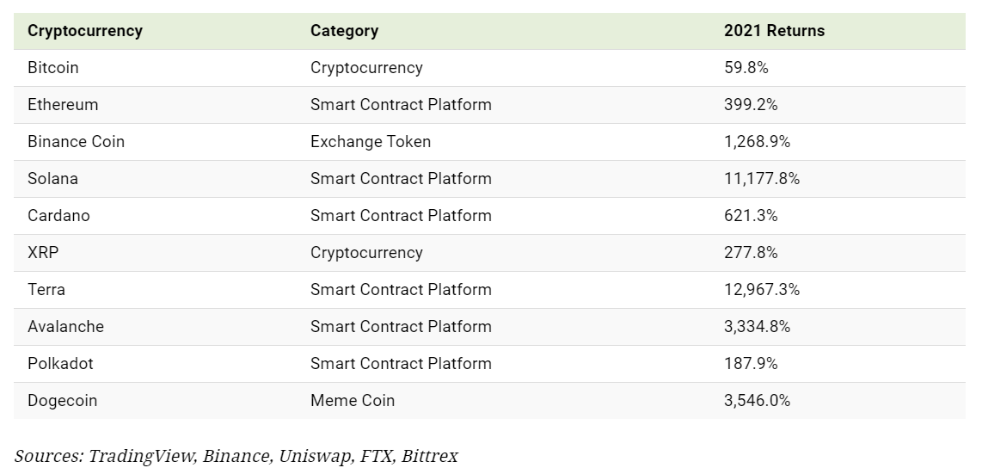This screenshot has height=474, width=982.
Task: Select the Cardano cell
Action: point(58,216)
